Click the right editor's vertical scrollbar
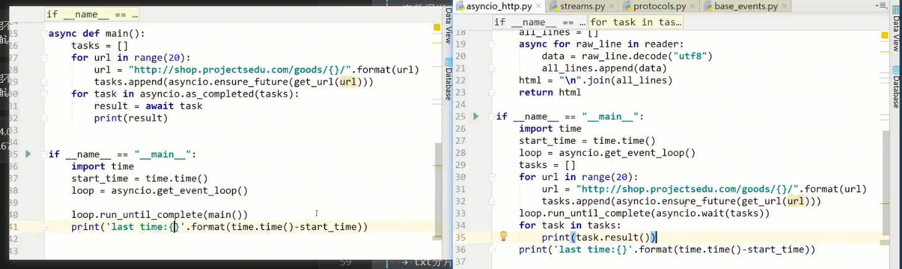The width and height of the screenshot is (902, 269). tap(885, 184)
